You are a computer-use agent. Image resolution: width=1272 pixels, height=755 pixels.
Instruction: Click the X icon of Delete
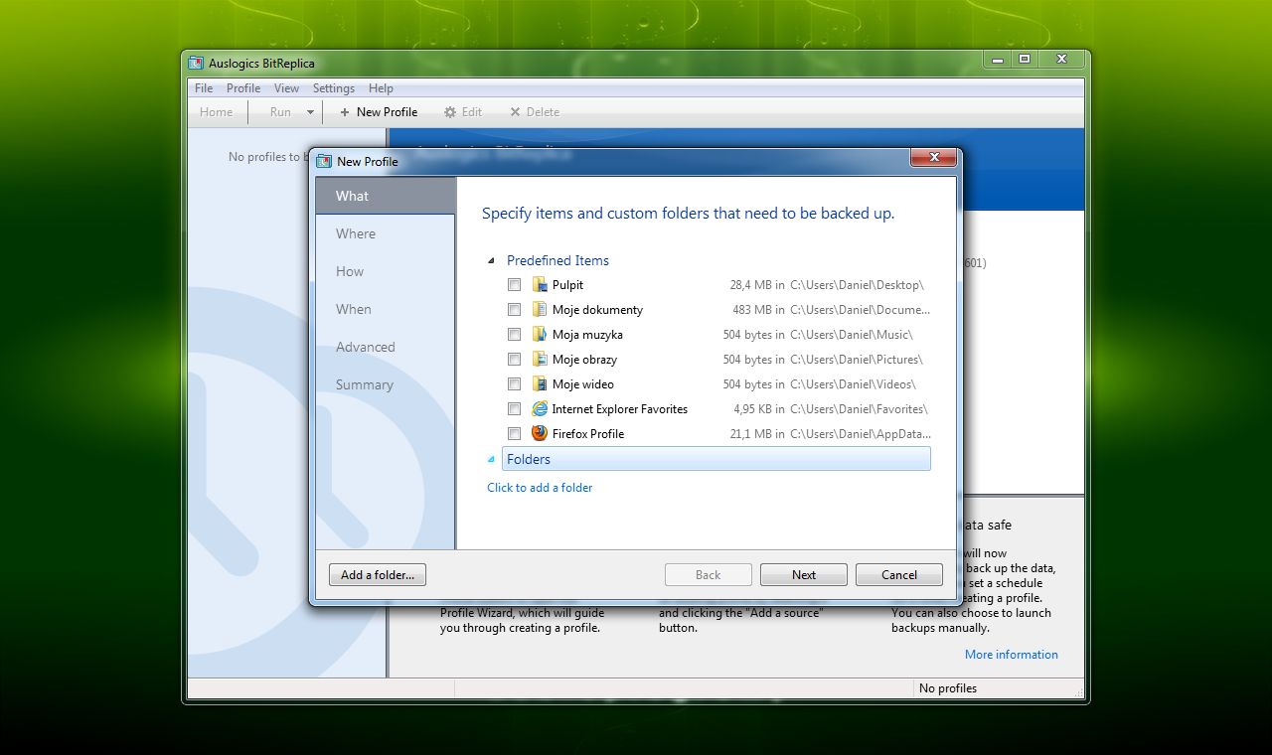pos(515,112)
